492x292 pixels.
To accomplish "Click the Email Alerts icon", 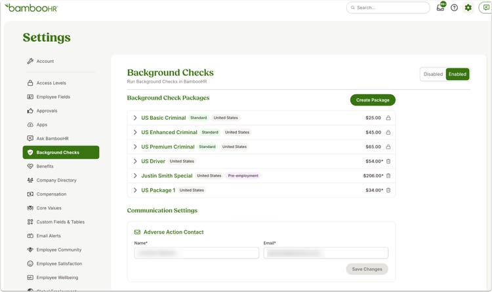I will 30,236.
